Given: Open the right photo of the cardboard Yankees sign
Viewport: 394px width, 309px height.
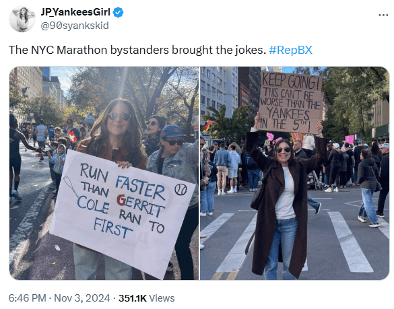Looking at the screenshot, I should click(x=295, y=173).
